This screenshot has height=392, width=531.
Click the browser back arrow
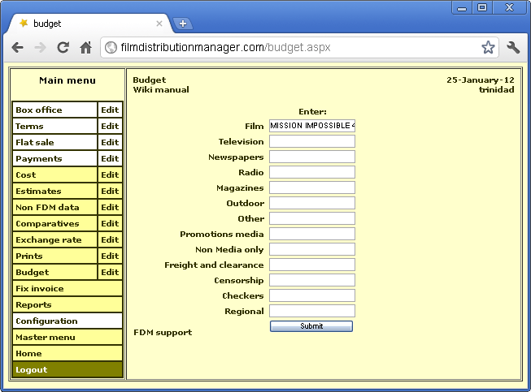pos(18,48)
